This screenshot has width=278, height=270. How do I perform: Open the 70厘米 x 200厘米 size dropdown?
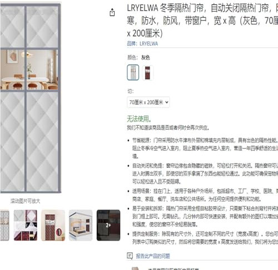point(148,102)
